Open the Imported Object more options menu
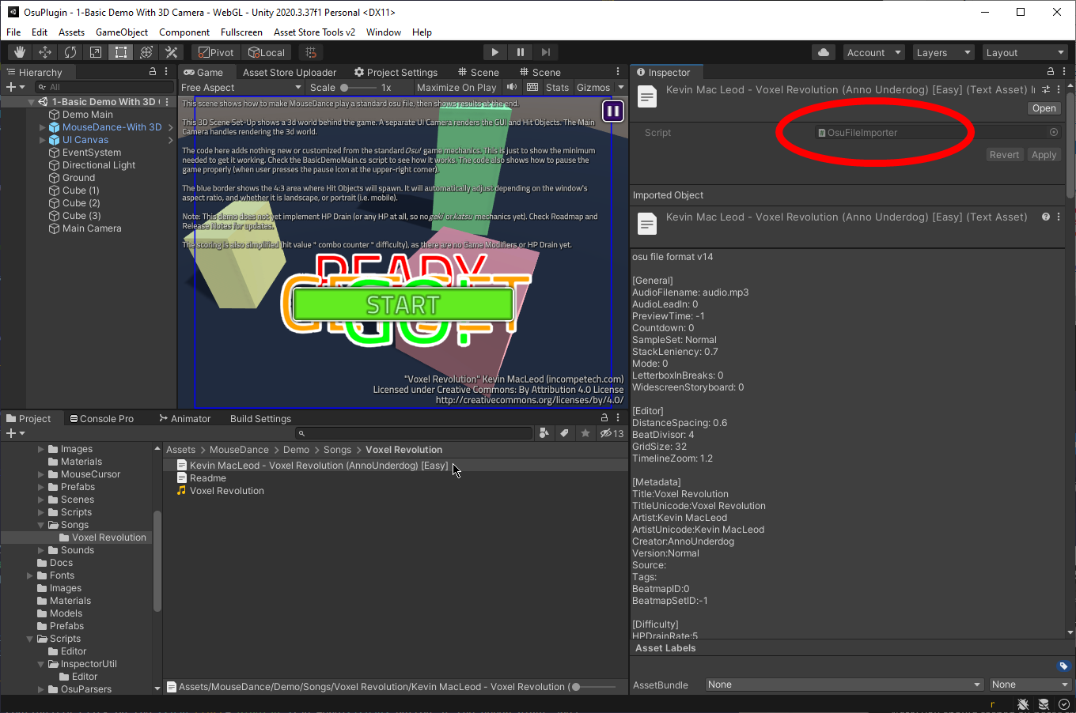Viewport: 1076px width, 713px height. [x=1059, y=217]
